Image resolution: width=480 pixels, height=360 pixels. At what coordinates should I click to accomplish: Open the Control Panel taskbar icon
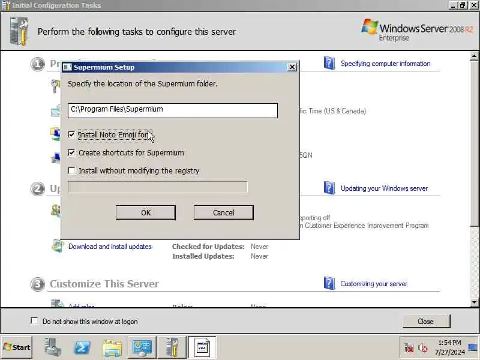tap(142, 347)
